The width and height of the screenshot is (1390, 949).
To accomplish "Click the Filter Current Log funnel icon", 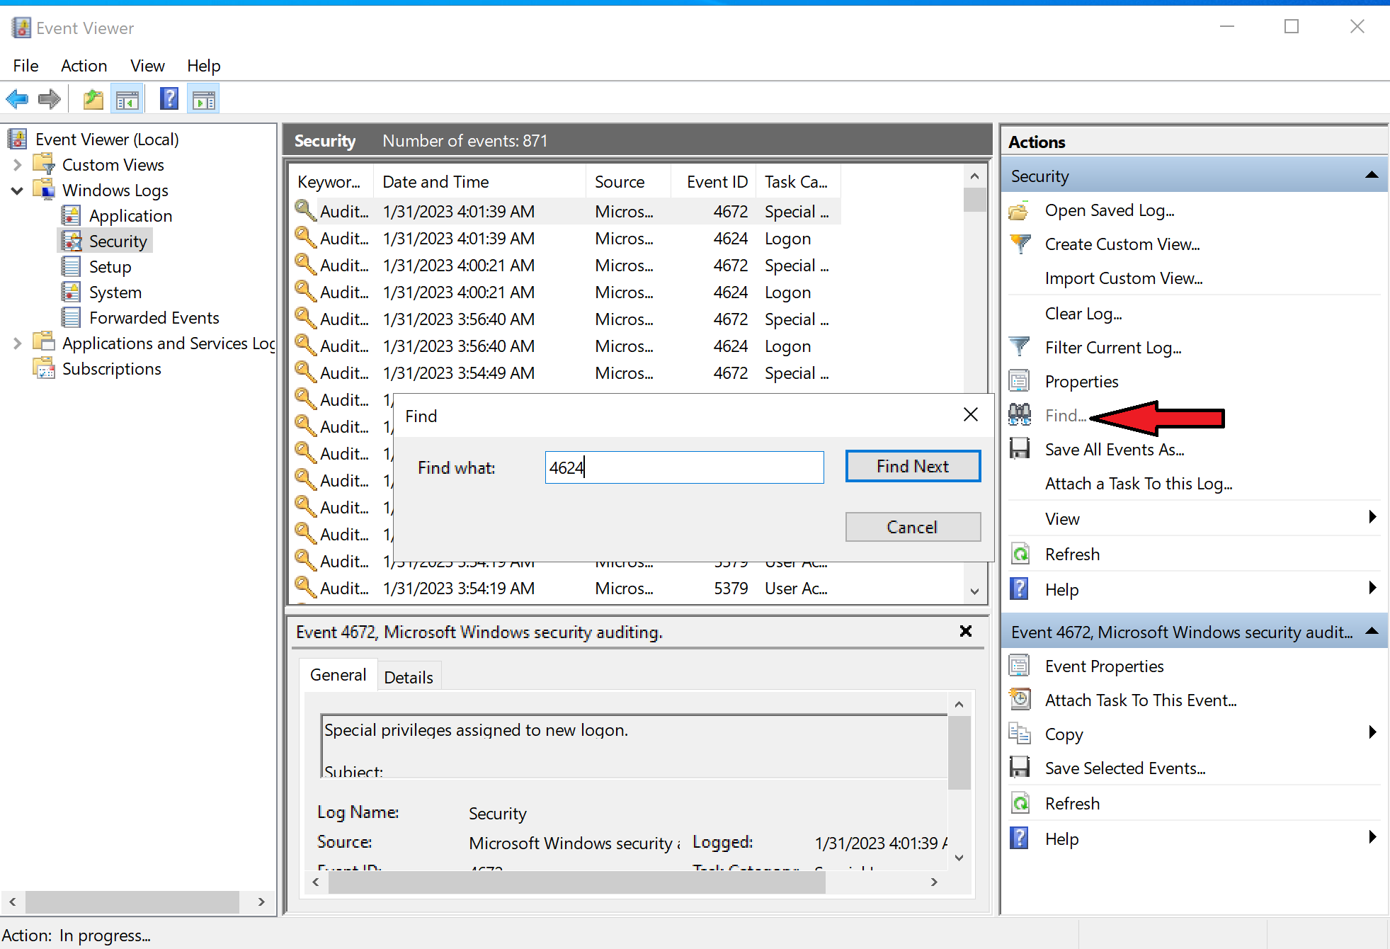I will [1019, 347].
